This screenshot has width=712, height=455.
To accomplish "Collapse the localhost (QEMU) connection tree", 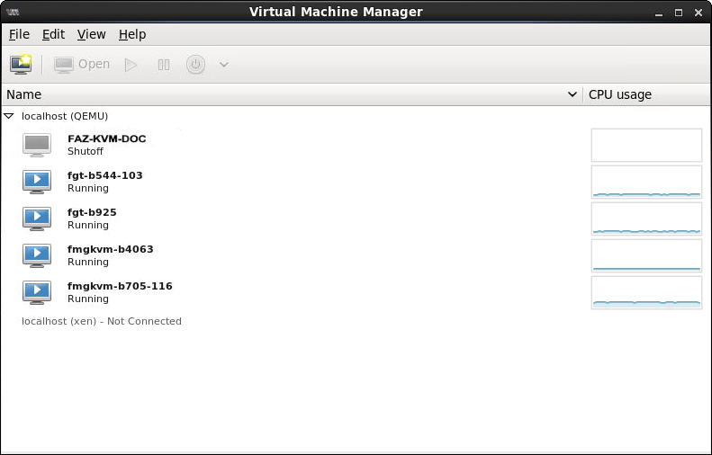I will (x=9, y=116).
